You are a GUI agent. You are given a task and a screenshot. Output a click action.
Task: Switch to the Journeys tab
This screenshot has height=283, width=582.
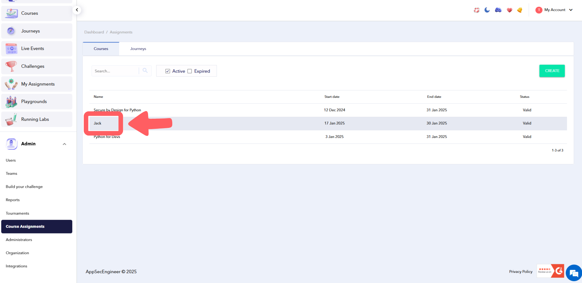(x=138, y=49)
